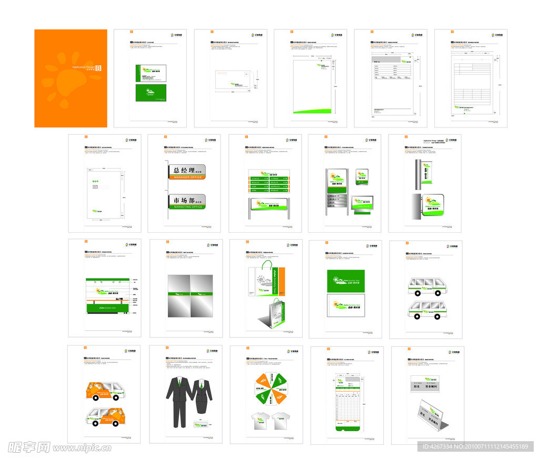Open the envelope design page
Viewport: 539px width, 457px height.
(x=231, y=78)
